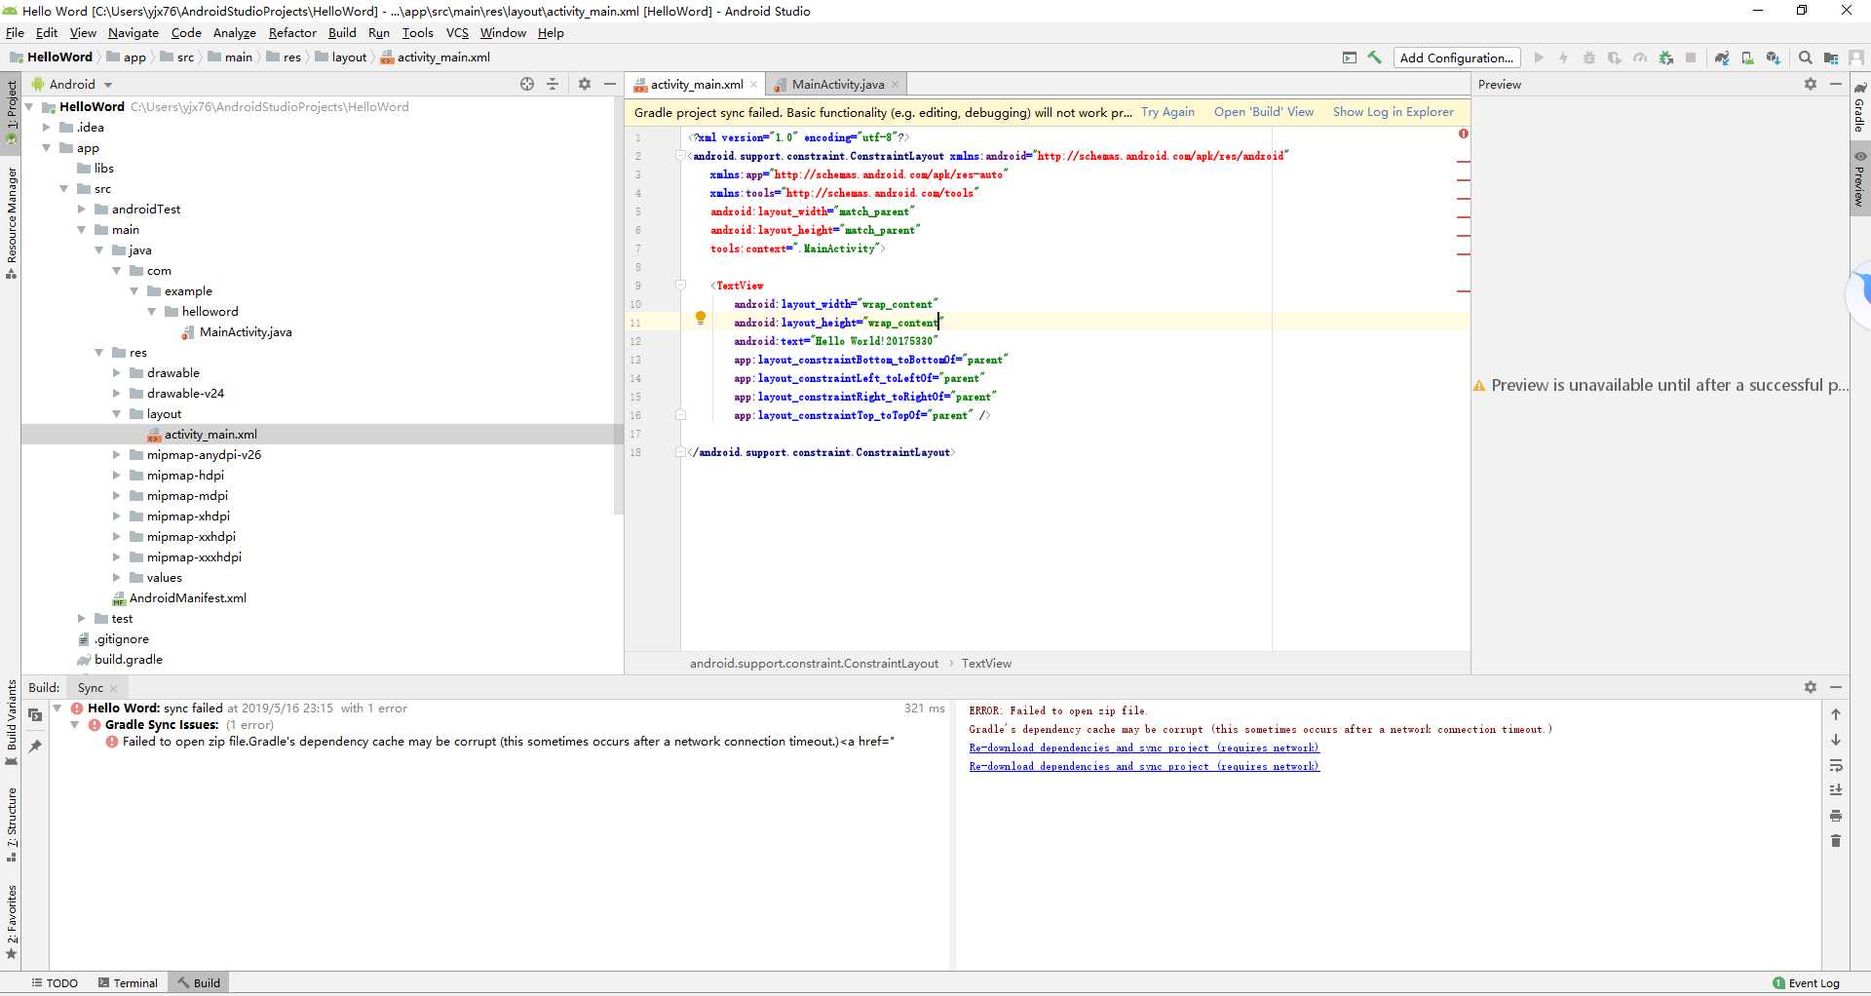This screenshot has width=1871, height=996.
Task: Click the Search Everywhere magnifier icon
Action: coord(1805,57)
